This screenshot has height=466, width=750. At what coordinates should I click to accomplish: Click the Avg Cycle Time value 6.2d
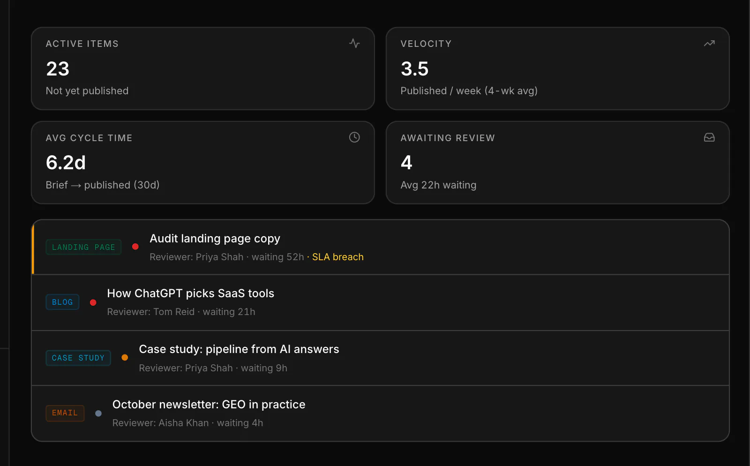[66, 163]
